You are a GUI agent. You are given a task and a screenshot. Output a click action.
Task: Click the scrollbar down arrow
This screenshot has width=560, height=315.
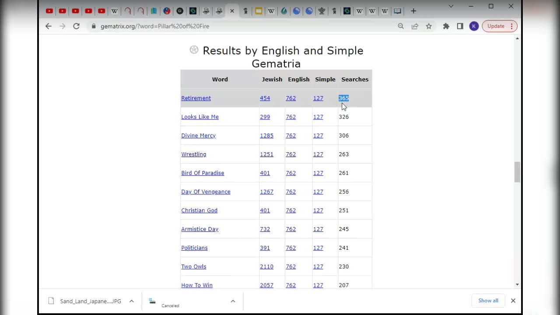click(517, 285)
